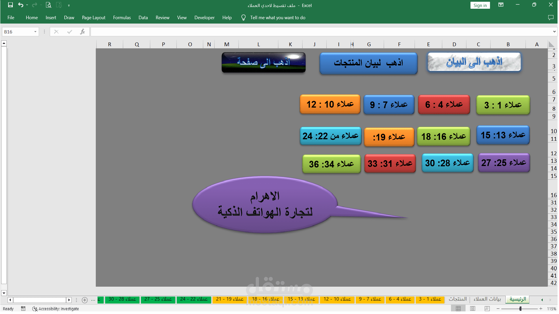Image resolution: width=559 pixels, height=314 pixels.
Task: Switch to Page Break Preview icon
Action: click(487, 308)
